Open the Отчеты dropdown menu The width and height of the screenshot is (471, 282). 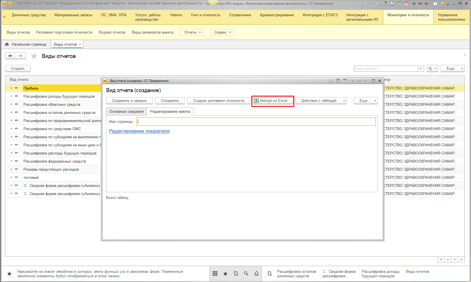(x=191, y=32)
